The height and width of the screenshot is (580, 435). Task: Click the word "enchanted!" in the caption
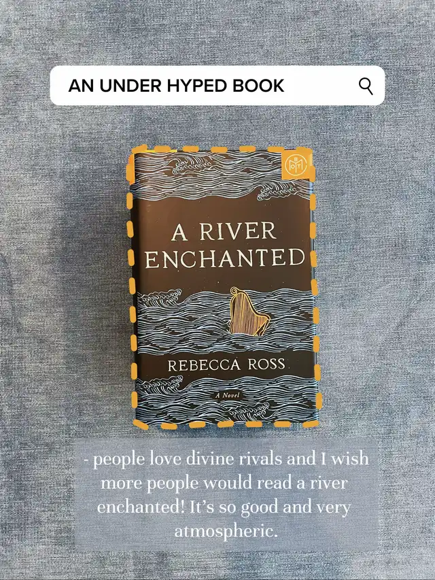(x=141, y=507)
